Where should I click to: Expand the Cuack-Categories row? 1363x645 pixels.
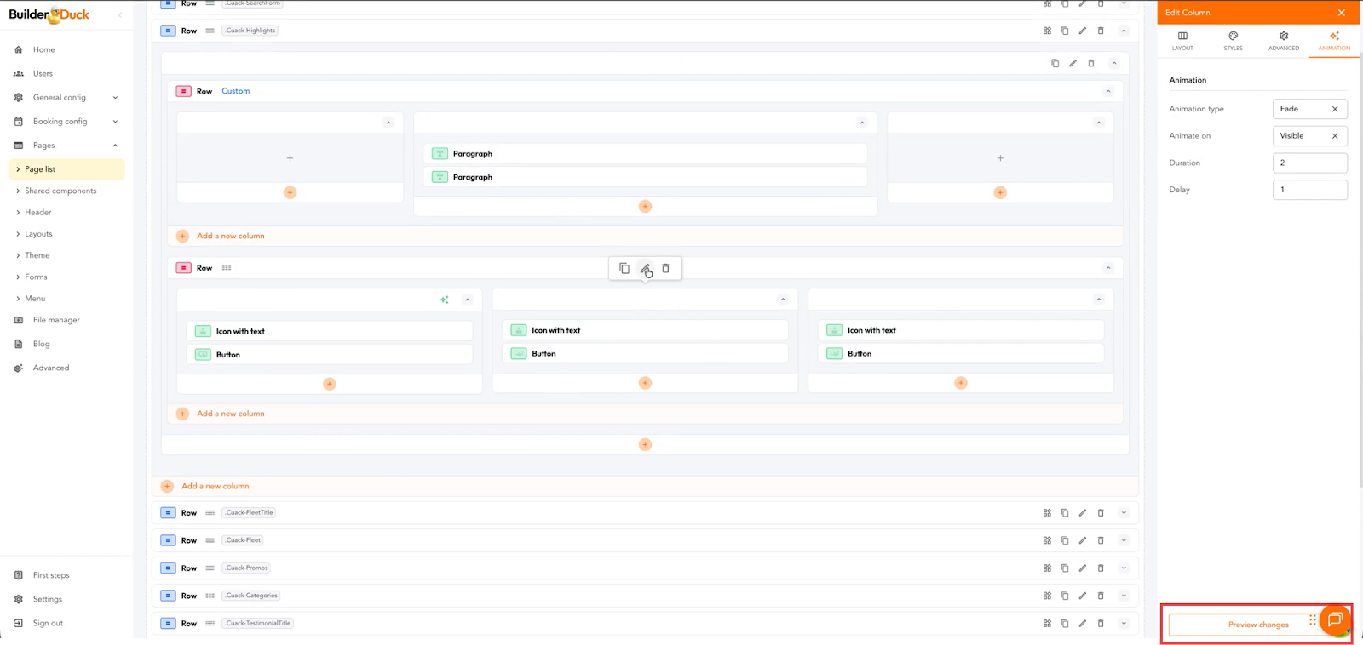click(x=1124, y=596)
